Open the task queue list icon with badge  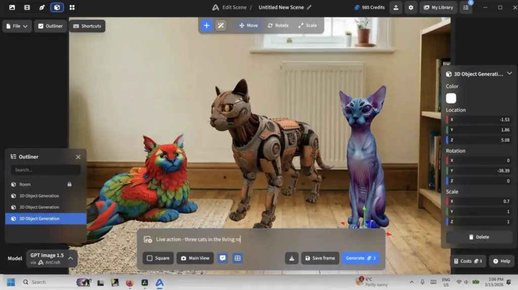(x=466, y=7)
